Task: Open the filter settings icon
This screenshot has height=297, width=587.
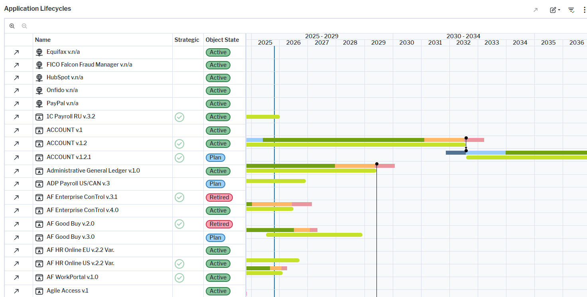Action: click(x=571, y=10)
